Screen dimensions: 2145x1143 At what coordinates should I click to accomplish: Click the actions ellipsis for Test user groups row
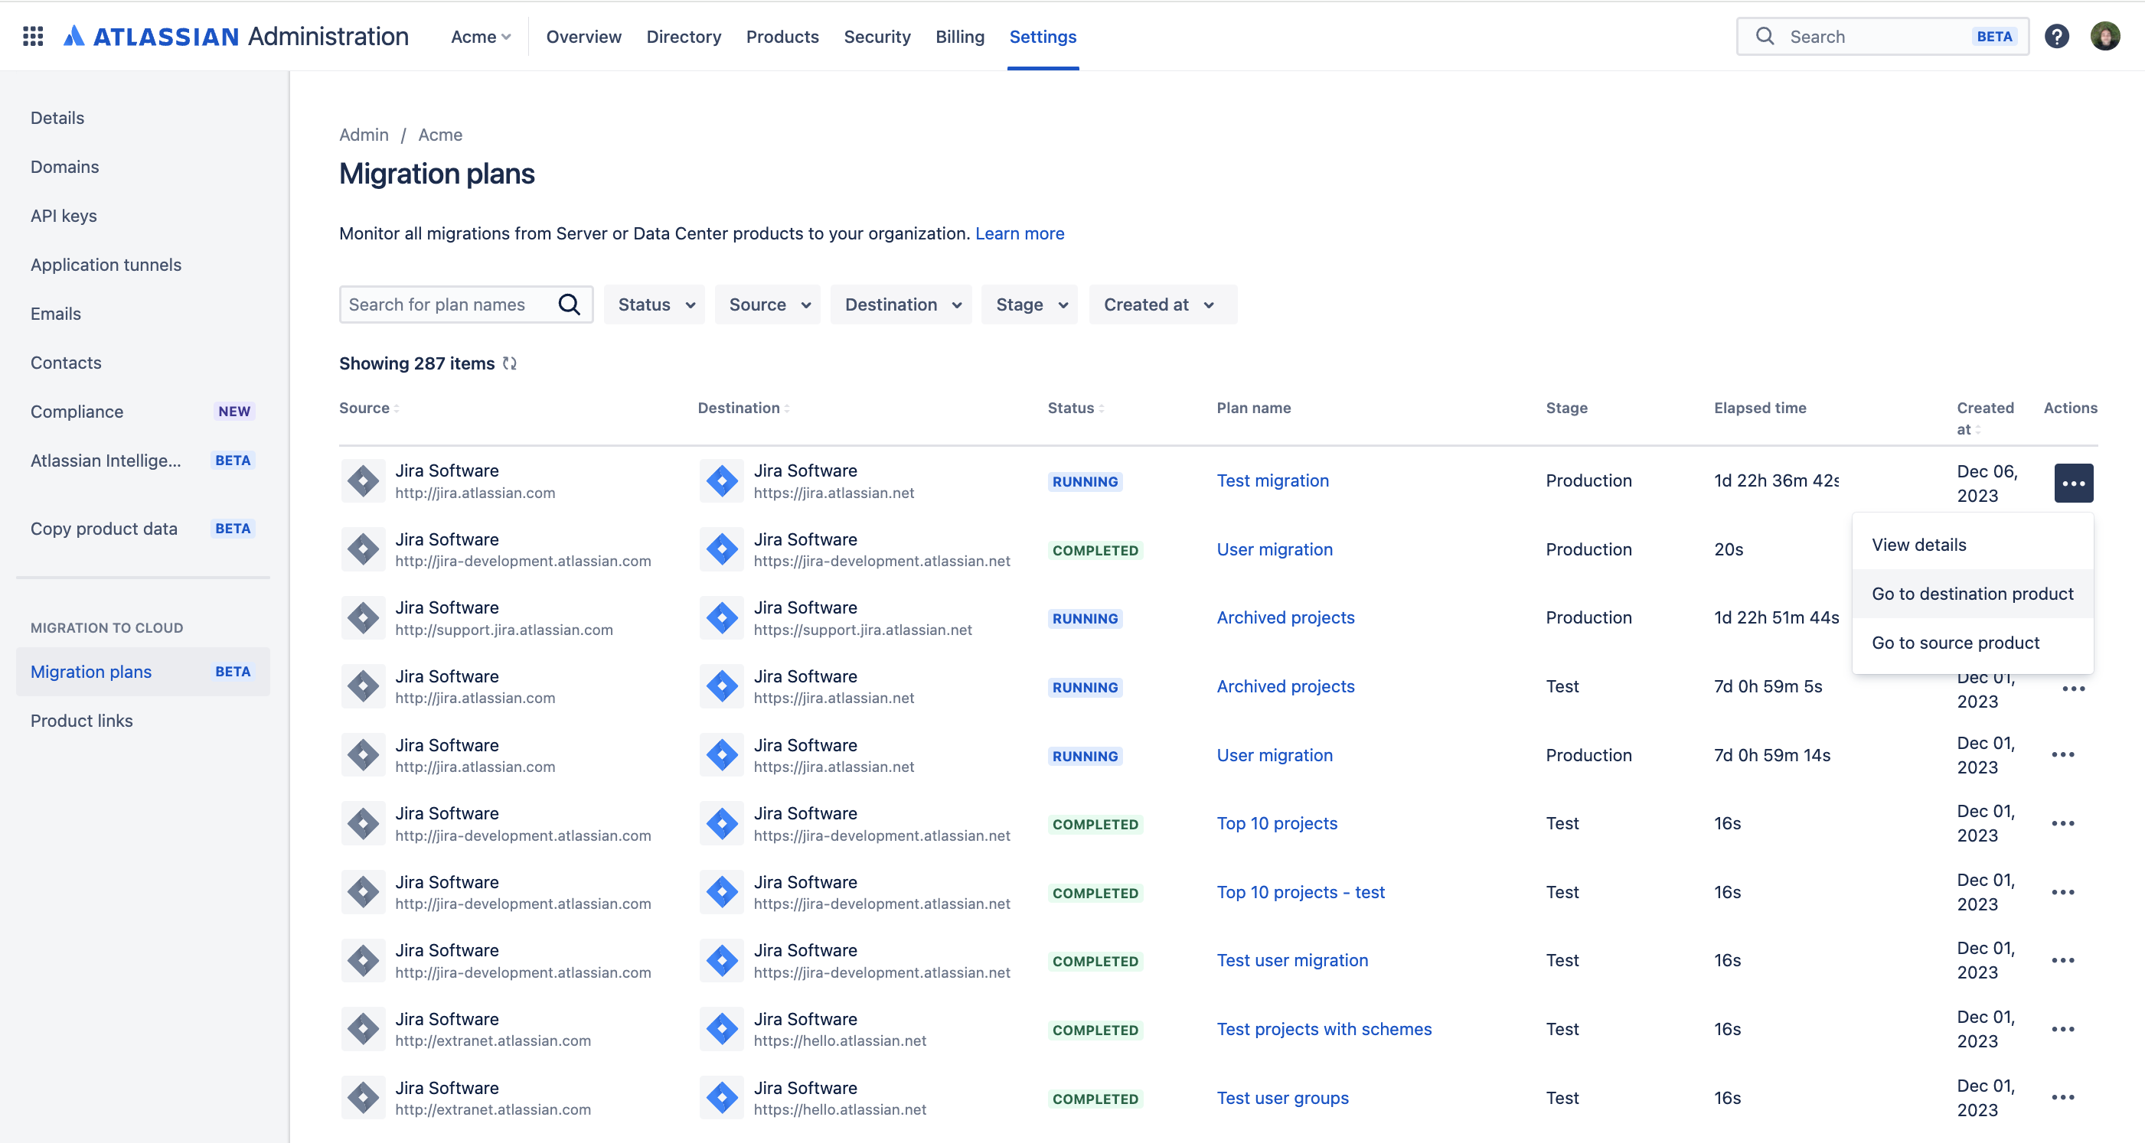tap(2064, 1097)
